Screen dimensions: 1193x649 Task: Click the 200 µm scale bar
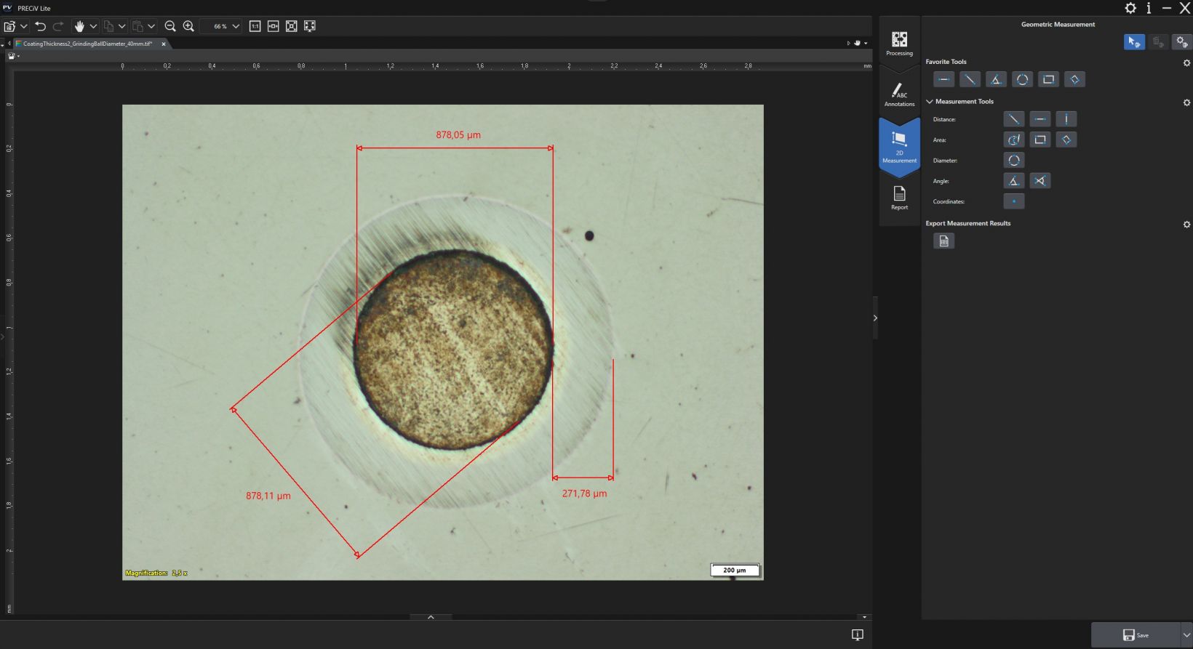735,570
